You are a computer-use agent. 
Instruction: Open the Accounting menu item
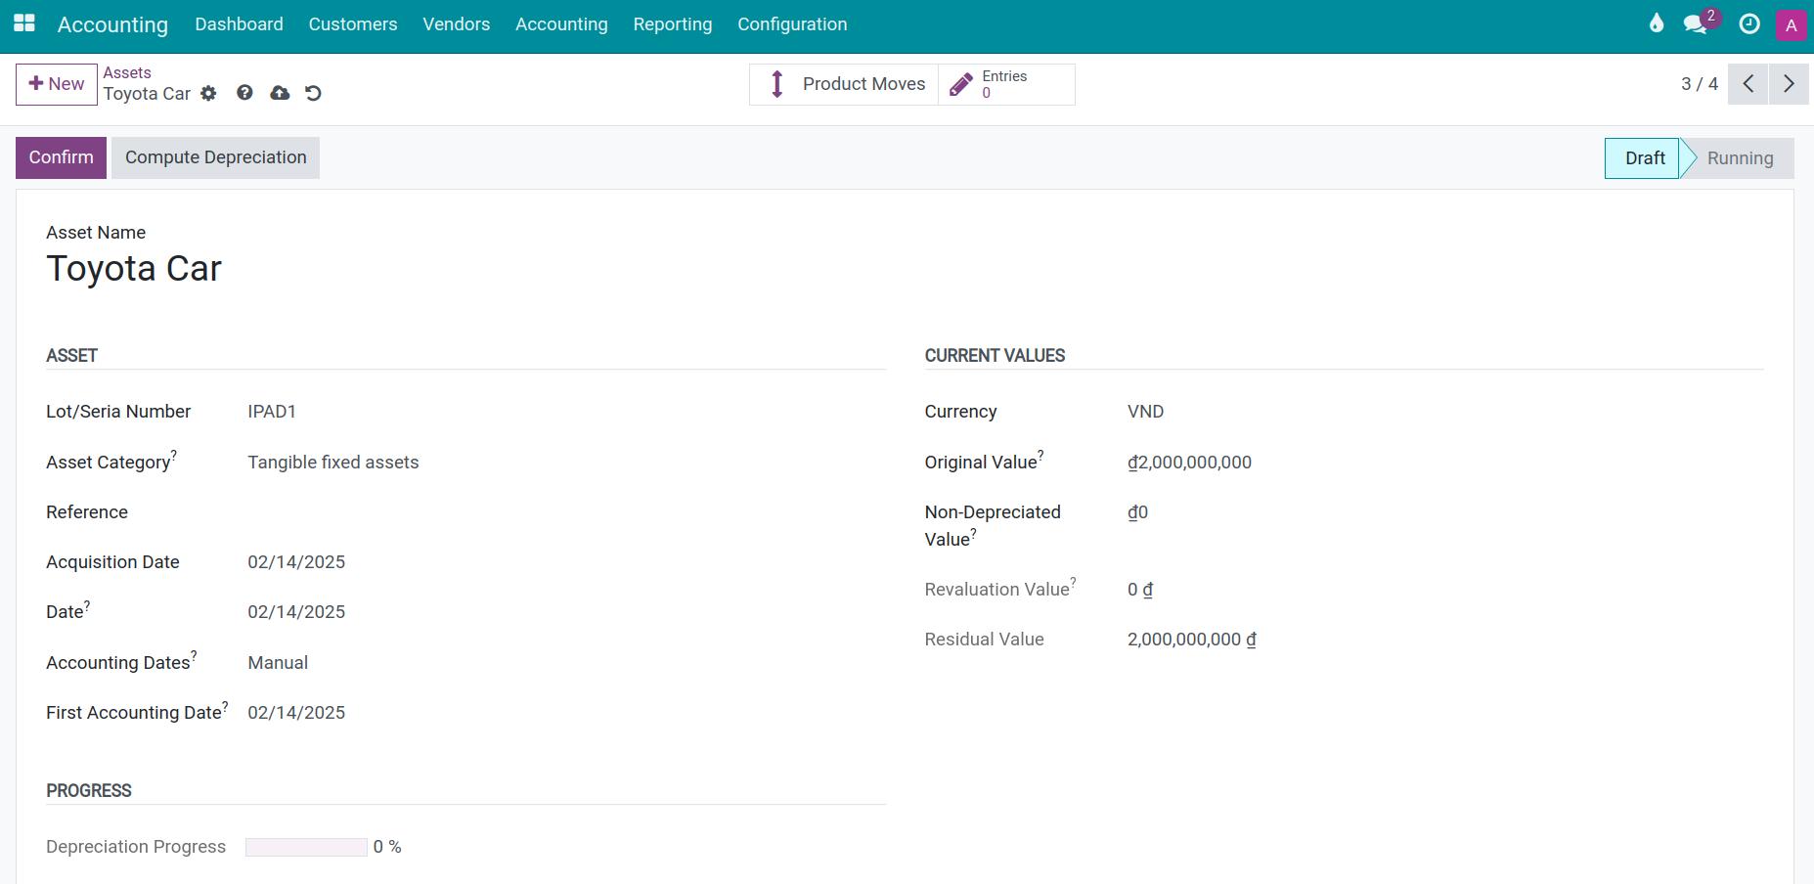coord(561,24)
